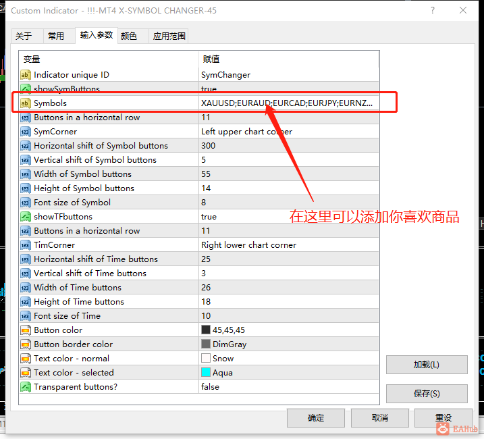Edit the Symbols value XAUUSD;EURAUD list
Image resolution: width=484 pixels, height=439 pixels.
(289, 103)
